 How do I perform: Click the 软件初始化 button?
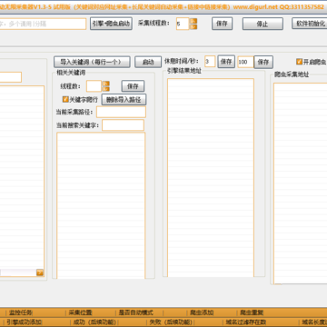310,24
